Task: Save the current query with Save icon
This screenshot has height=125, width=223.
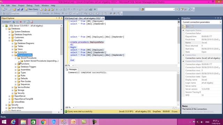Action: [18, 9]
